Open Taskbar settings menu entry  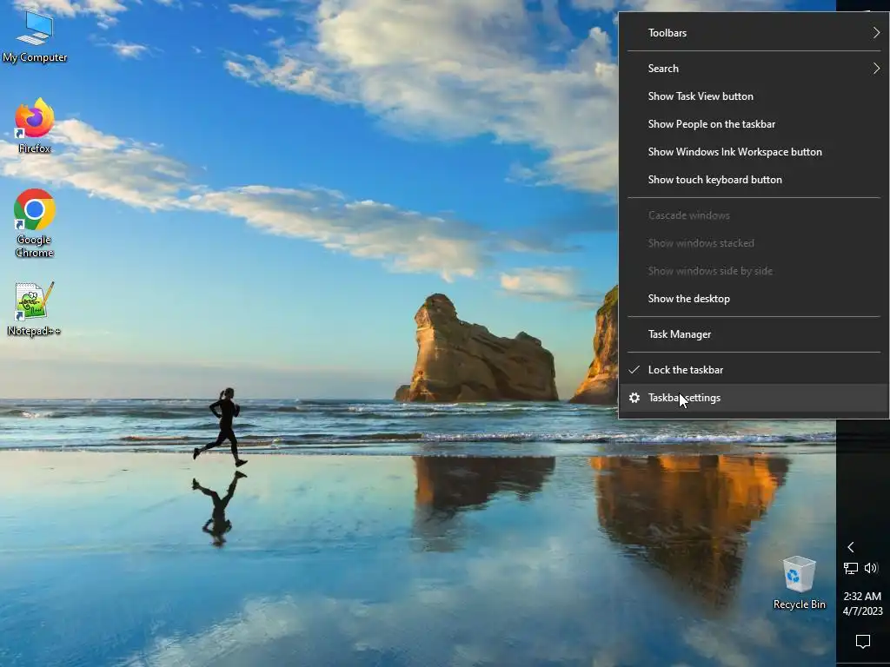[754, 398]
